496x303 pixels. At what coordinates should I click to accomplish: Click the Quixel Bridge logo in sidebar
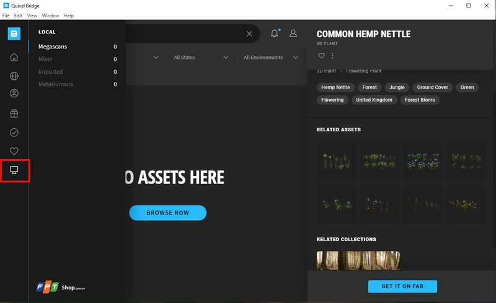tap(14, 33)
